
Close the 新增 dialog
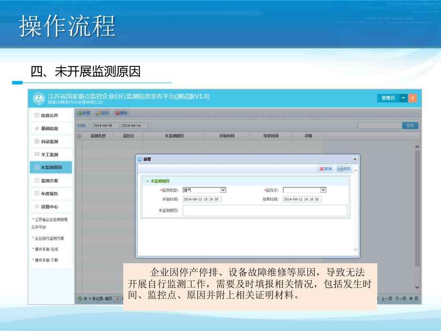coord(355,159)
